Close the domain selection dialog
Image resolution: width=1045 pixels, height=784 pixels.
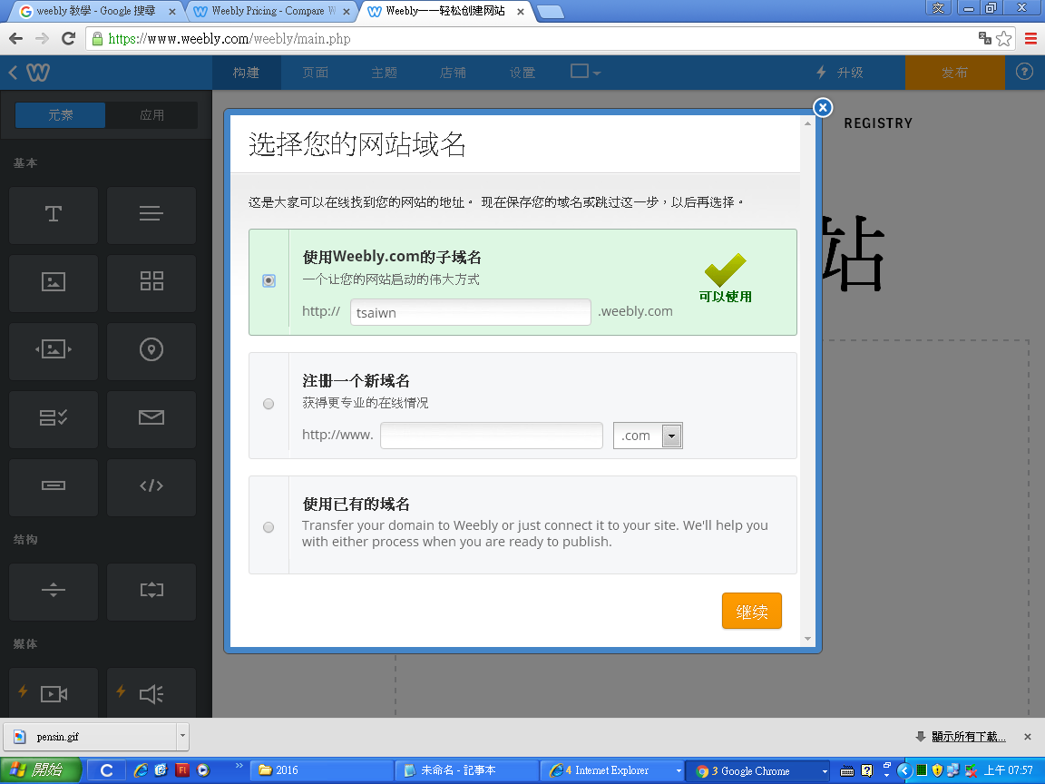click(823, 107)
